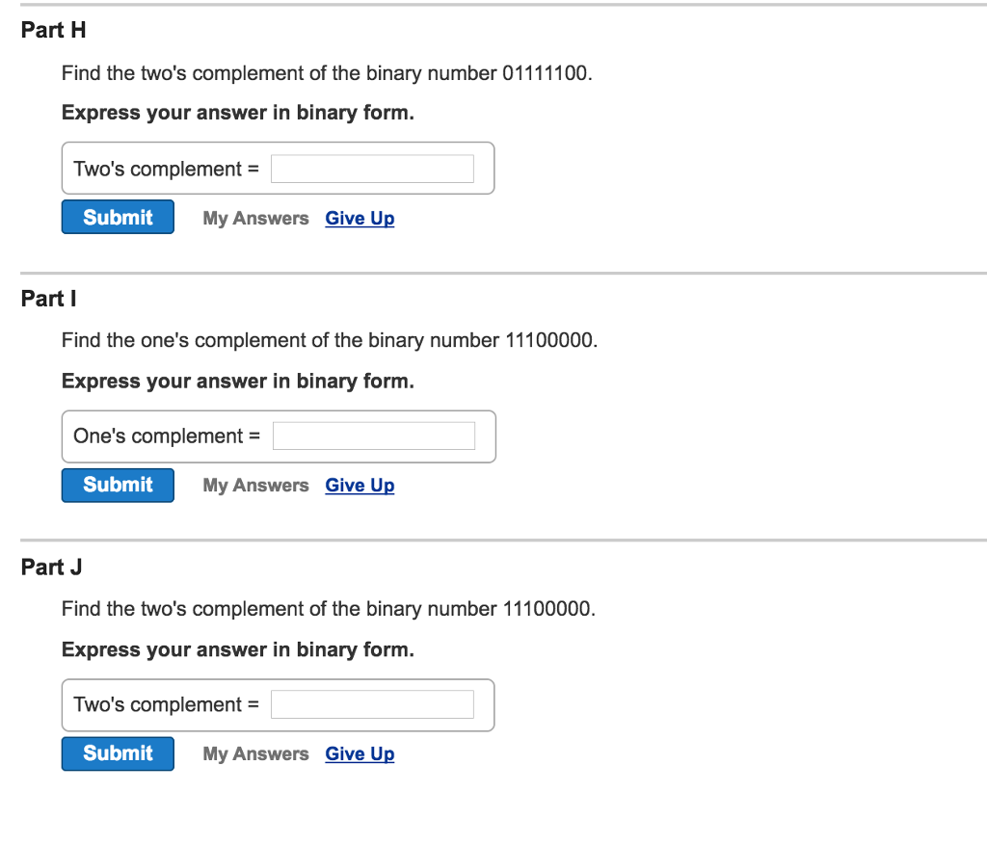Select the Part J heading
Screen dimensions: 987x845
[x=50, y=568]
